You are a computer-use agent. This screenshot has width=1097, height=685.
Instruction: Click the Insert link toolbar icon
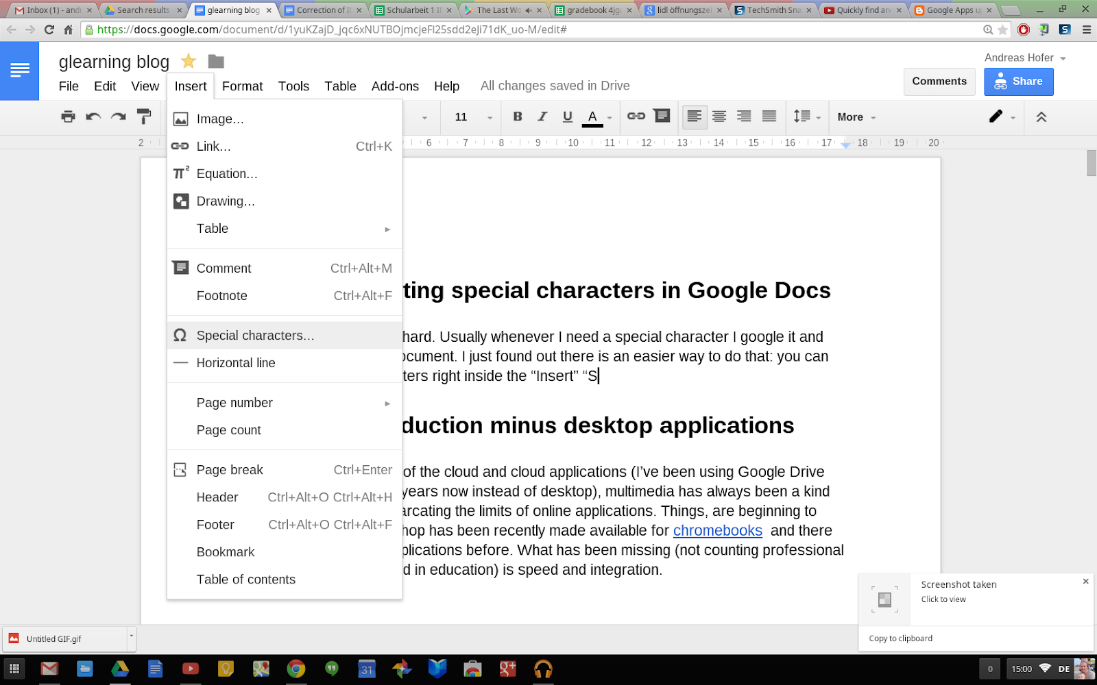pyautogui.click(x=636, y=116)
